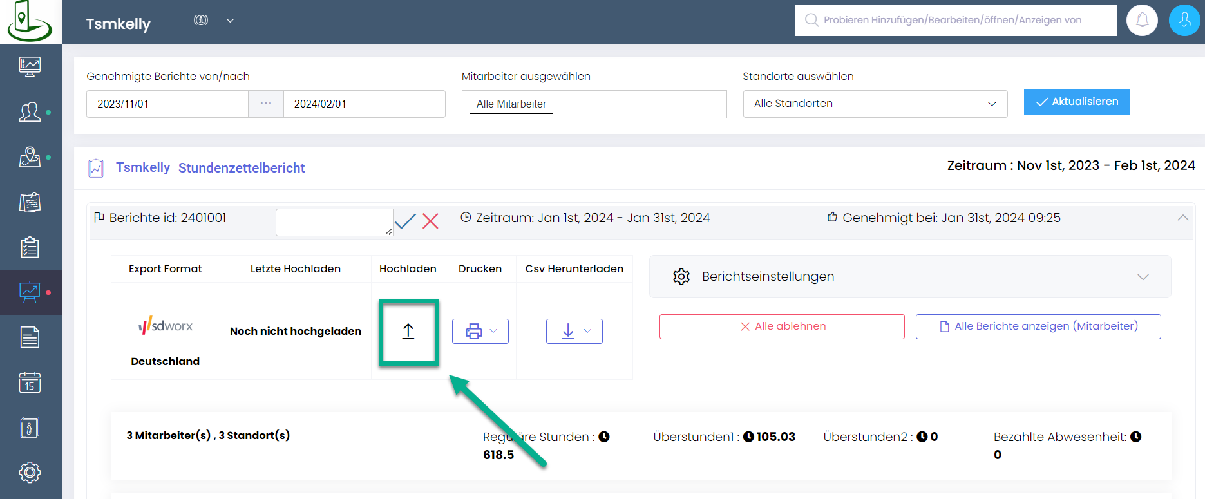1205x499 pixels.
Task: Open the clipboard checklist icon in sidebar
Action: (x=30, y=247)
